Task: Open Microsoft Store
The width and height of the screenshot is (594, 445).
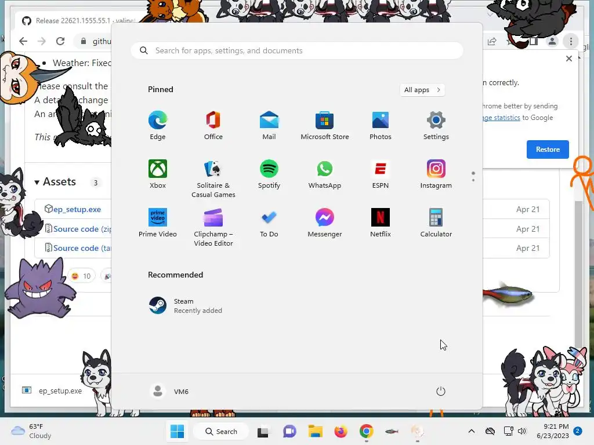Action: 325,126
